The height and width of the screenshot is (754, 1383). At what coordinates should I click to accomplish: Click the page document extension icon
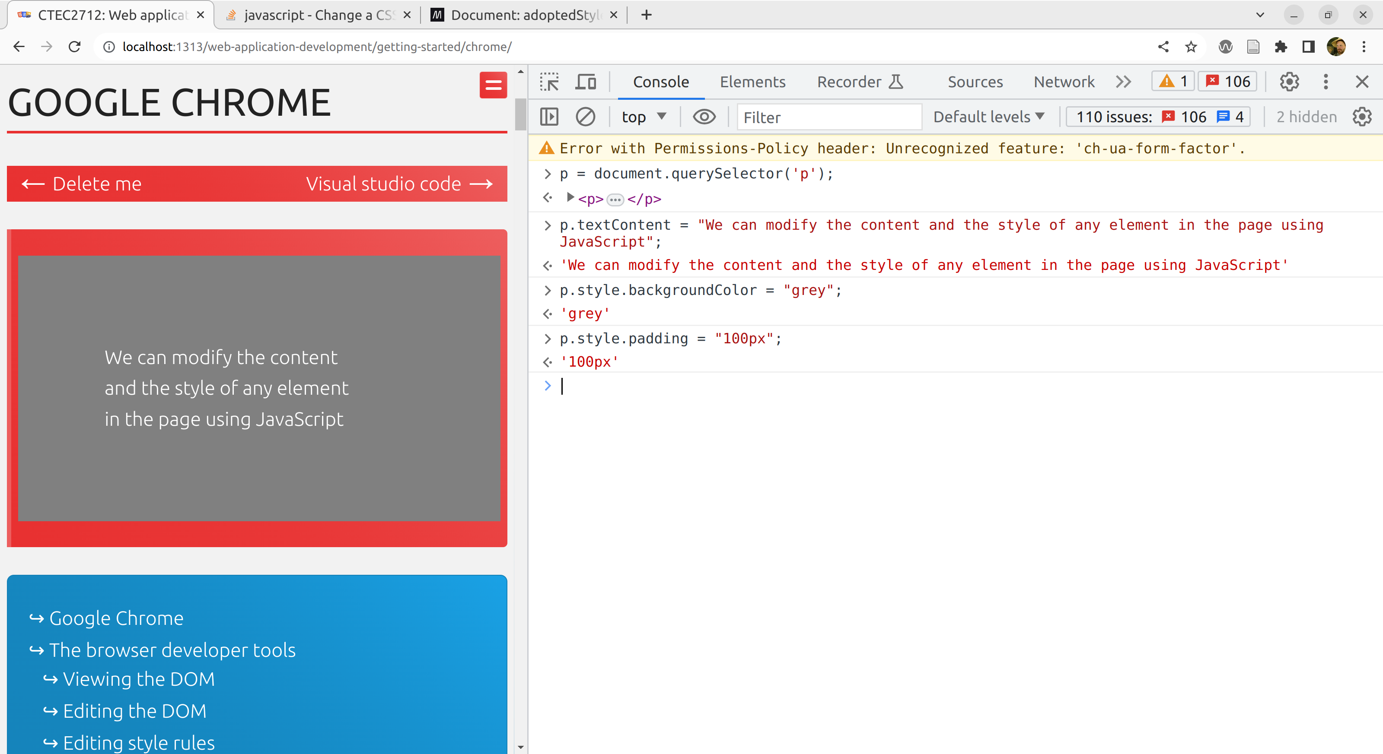[x=1253, y=47]
